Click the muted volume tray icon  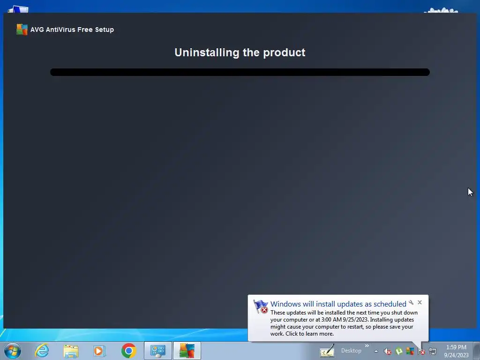point(388,352)
